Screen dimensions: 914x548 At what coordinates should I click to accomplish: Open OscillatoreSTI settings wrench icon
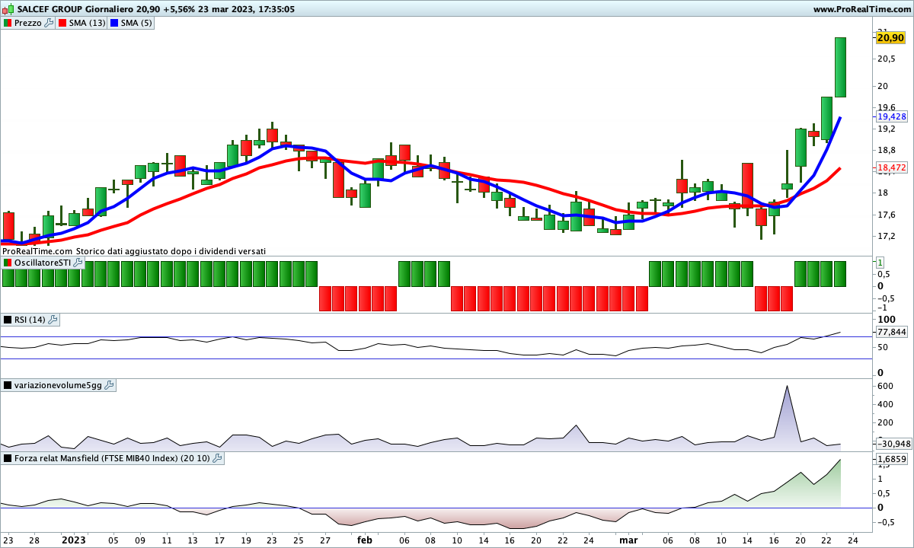pos(77,263)
